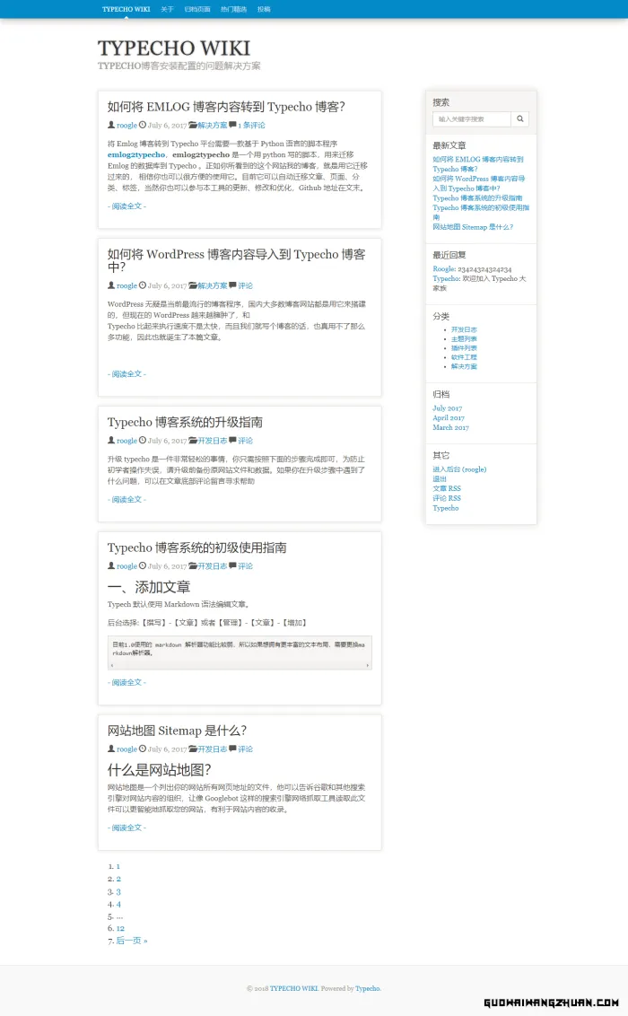Screen dimensions: 628x1016
Task: Open the 评论 RSS feed link
Action: (x=447, y=498)
